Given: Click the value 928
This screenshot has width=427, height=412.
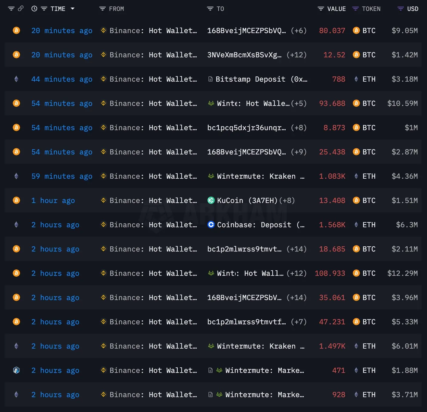Looking at the screenshot, I should (339, 395).
